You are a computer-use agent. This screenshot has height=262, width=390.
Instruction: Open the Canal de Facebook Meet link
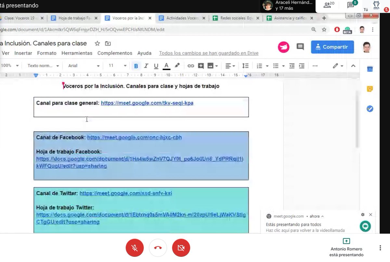[x=134, y=138]
